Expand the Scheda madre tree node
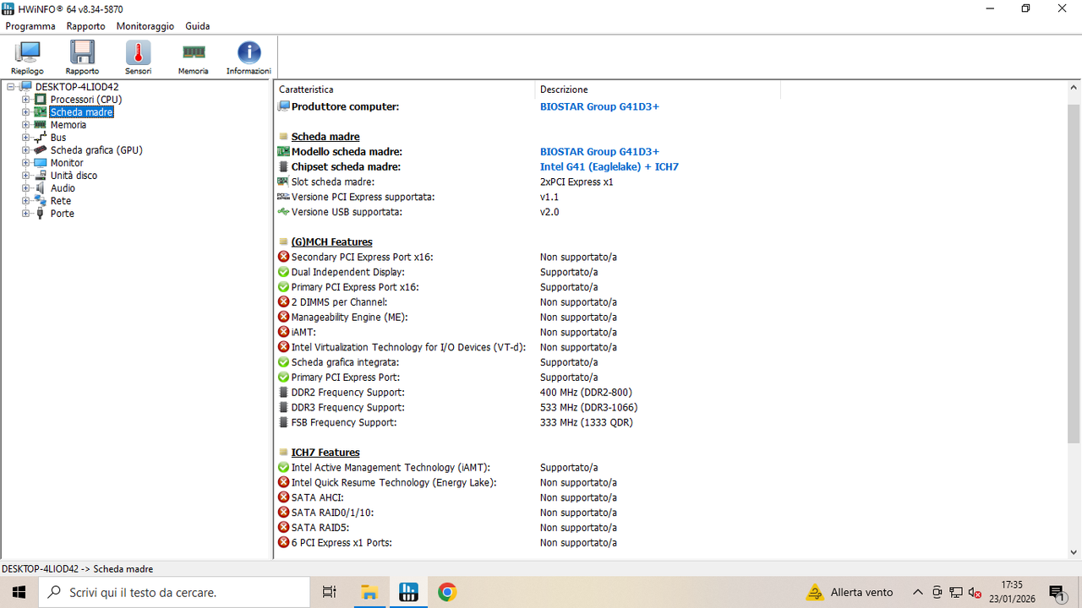 26,112
